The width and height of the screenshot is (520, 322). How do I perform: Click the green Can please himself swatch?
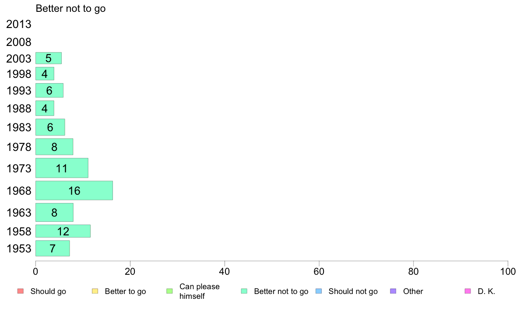coord(169,291)
